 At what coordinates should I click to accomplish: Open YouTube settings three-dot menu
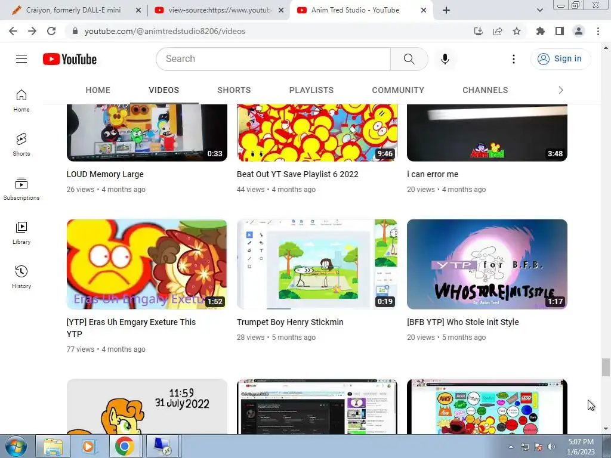coord(514,59)
